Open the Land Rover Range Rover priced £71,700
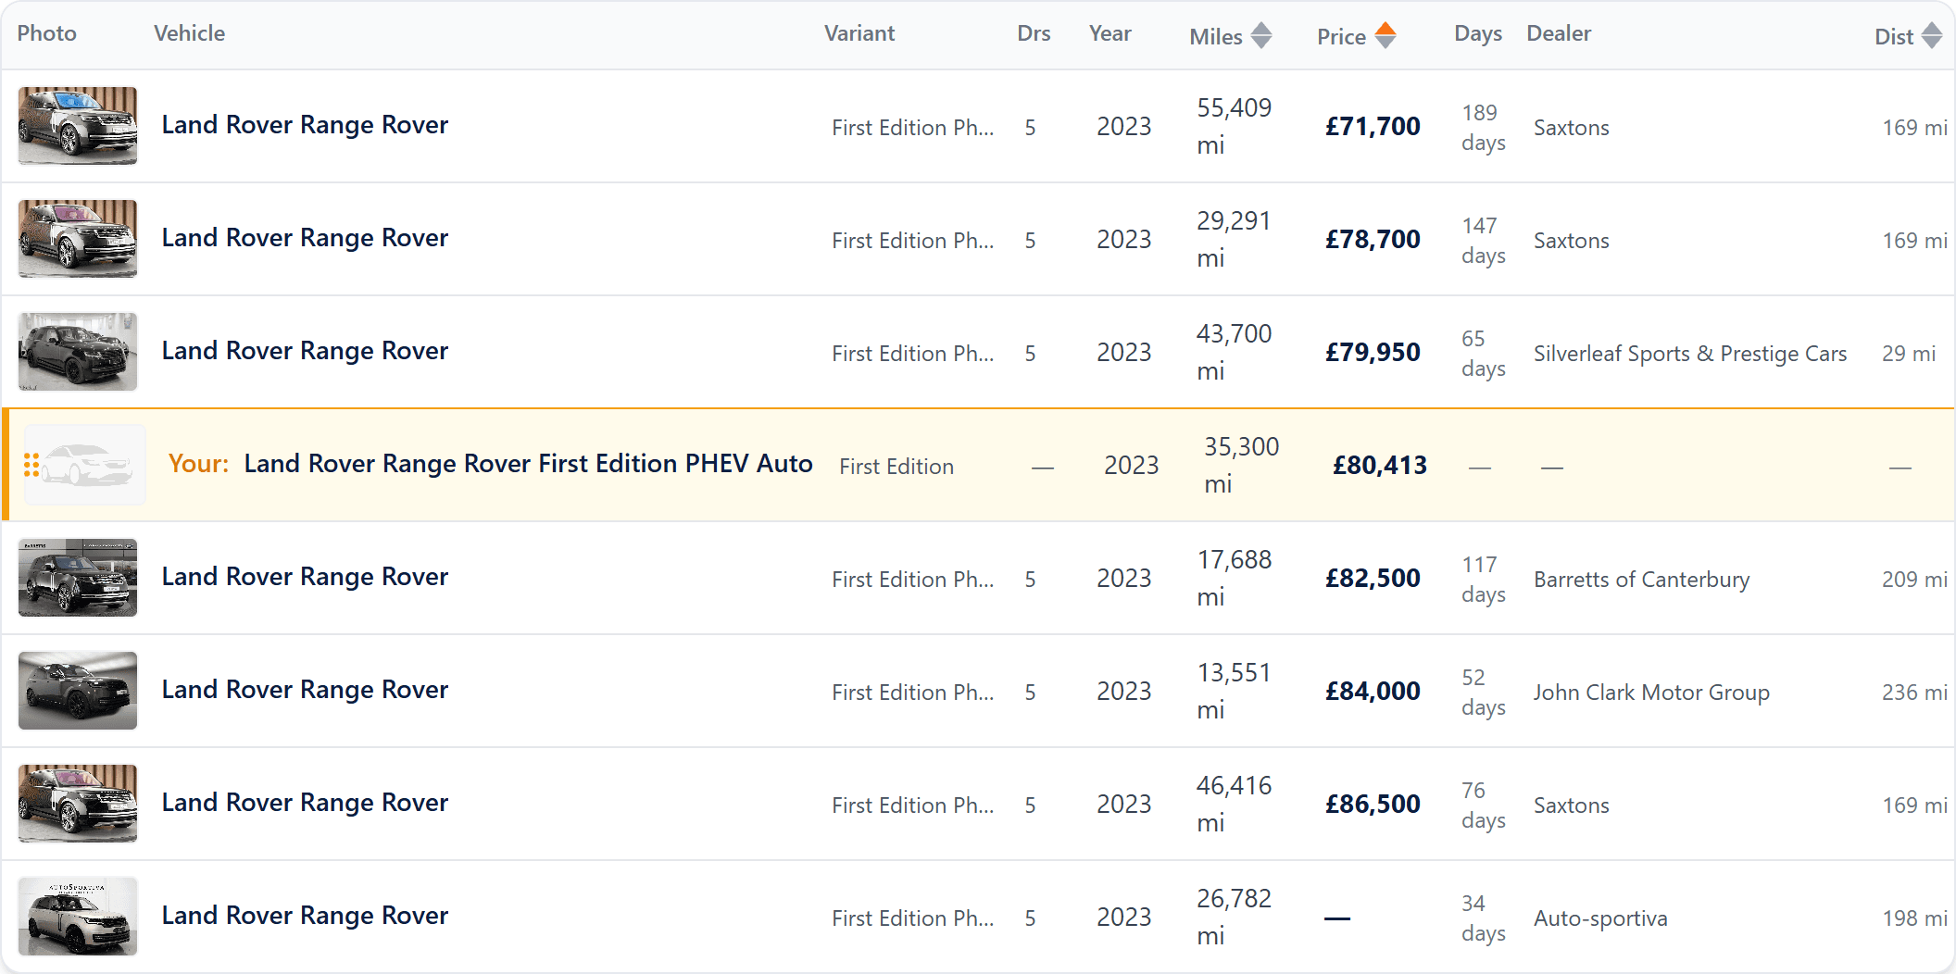This screenshot has height=974, width=1956. click(305, 125)
